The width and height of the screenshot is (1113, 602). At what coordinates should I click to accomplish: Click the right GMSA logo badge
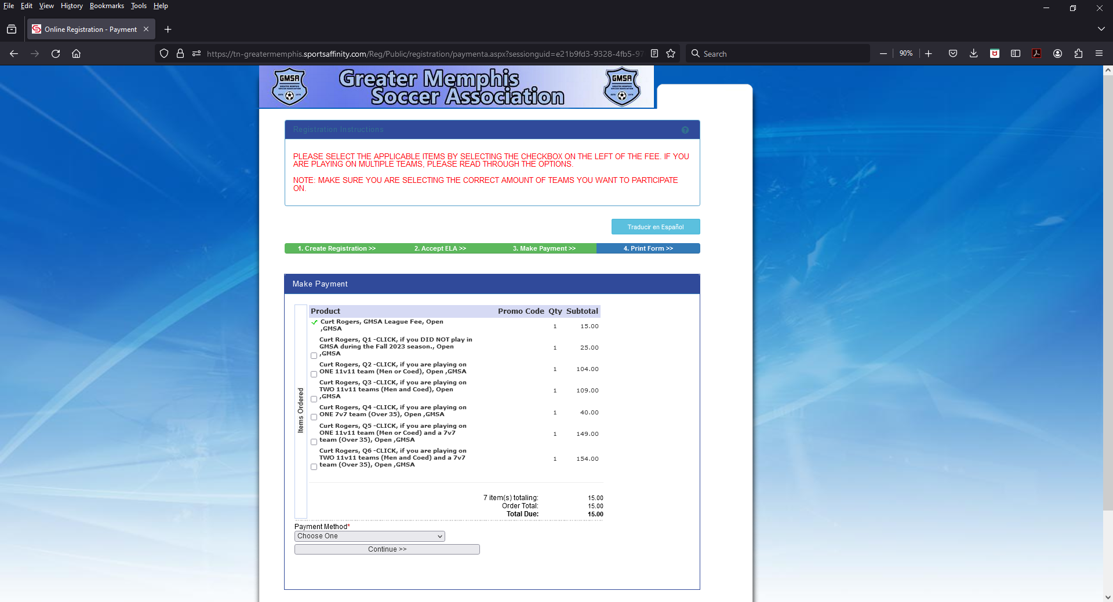[622, 87]
